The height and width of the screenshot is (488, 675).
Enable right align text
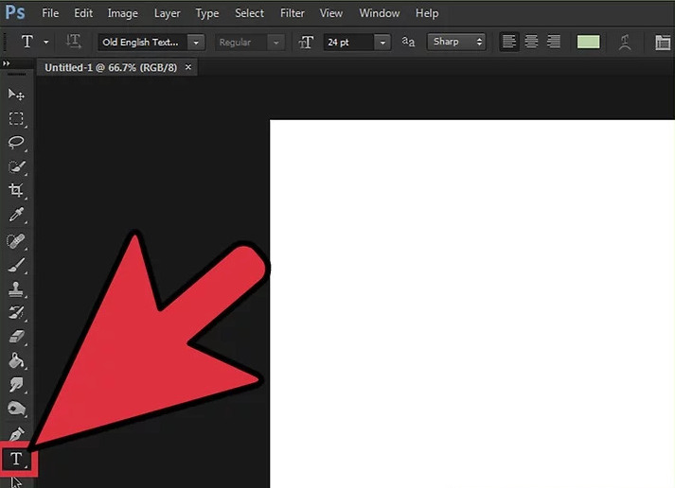tap(554, 43)
